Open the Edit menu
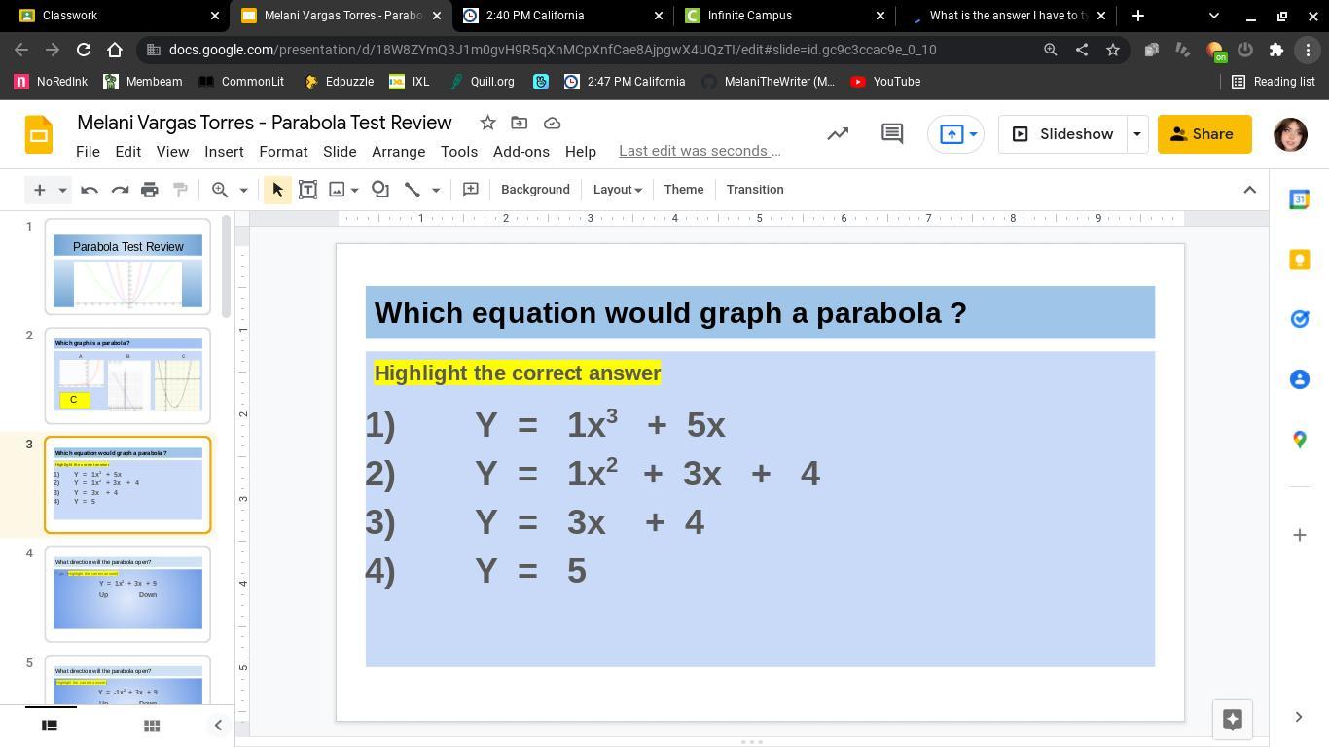The image size is (1329, 747). pyautogui.click(x=127, y=152)
